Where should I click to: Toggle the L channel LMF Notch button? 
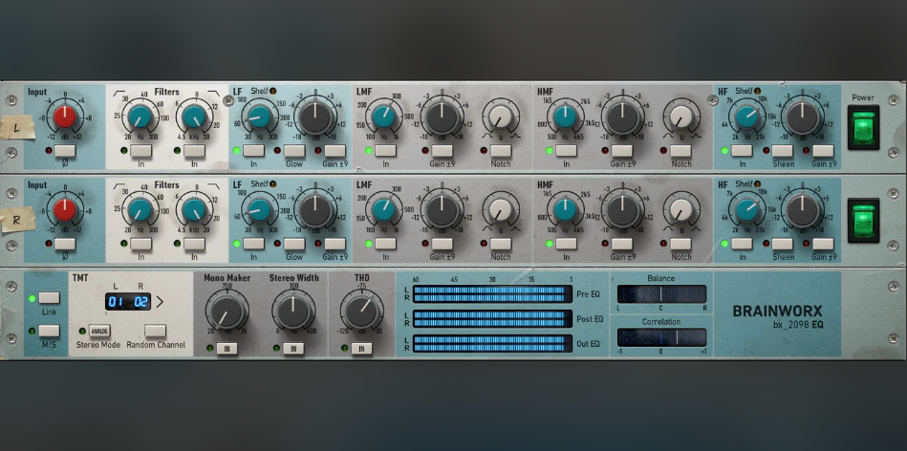501,151
